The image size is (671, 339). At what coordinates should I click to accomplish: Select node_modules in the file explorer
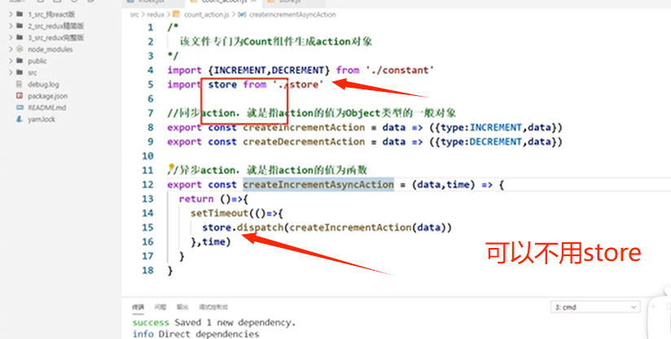pyautogui.click(x=50, y=50)
